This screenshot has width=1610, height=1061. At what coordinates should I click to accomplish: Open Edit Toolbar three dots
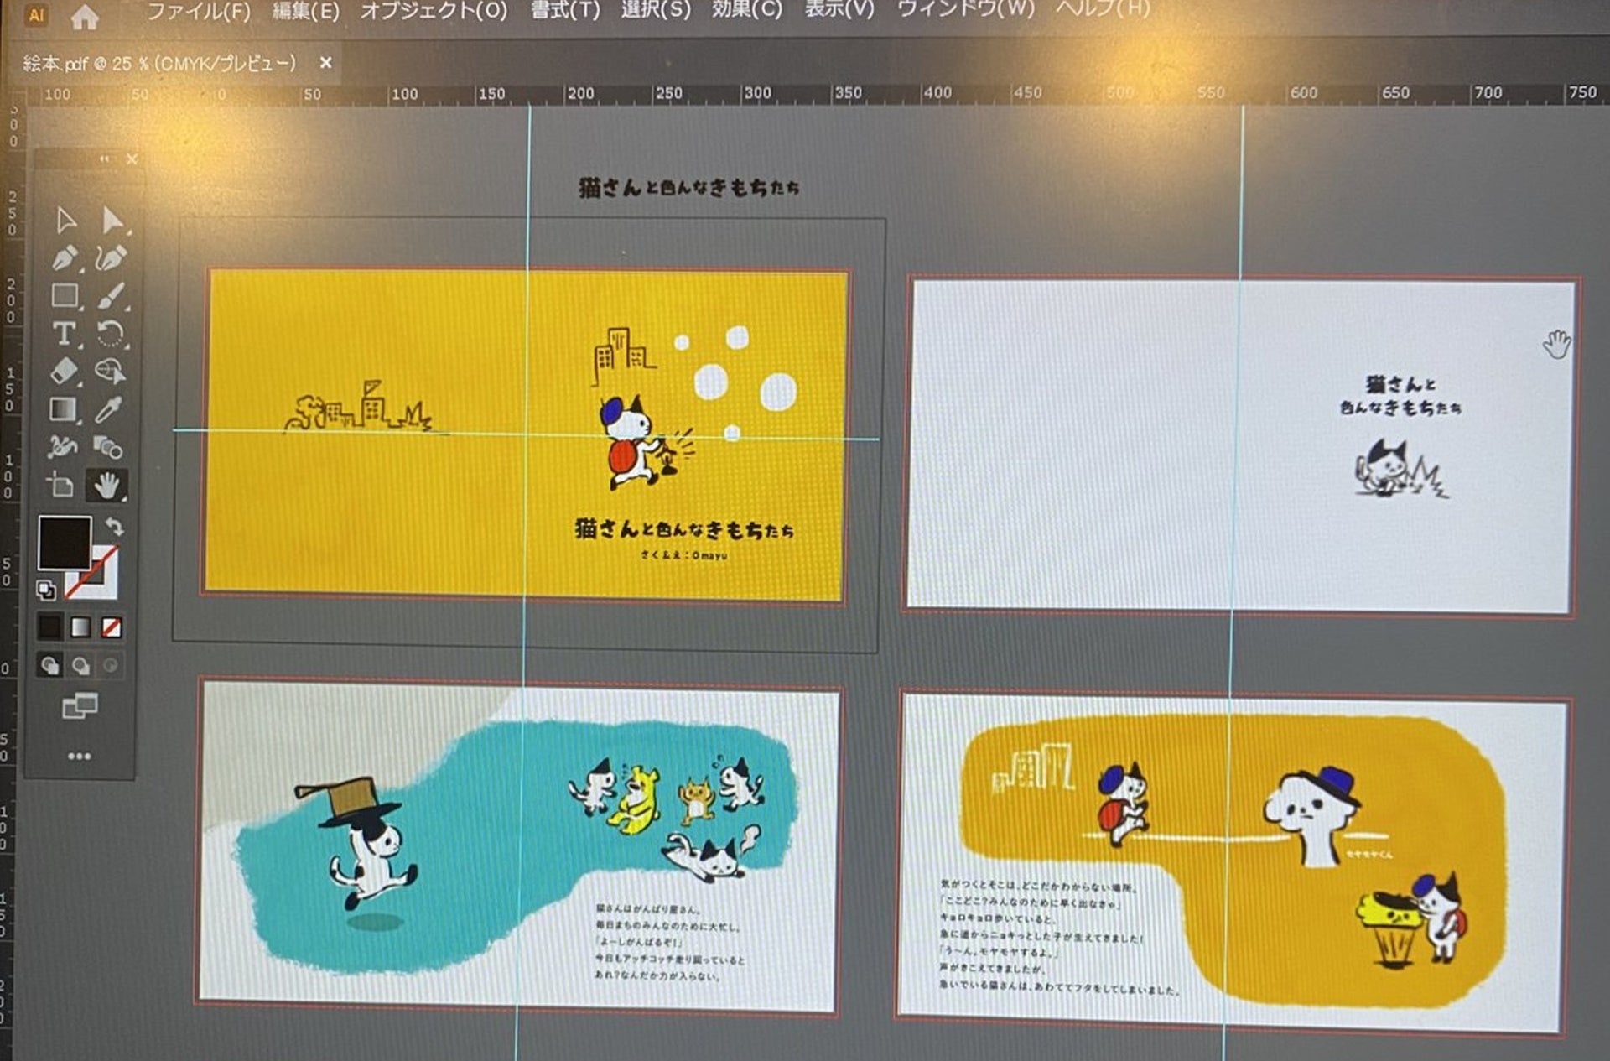(80, 756)
